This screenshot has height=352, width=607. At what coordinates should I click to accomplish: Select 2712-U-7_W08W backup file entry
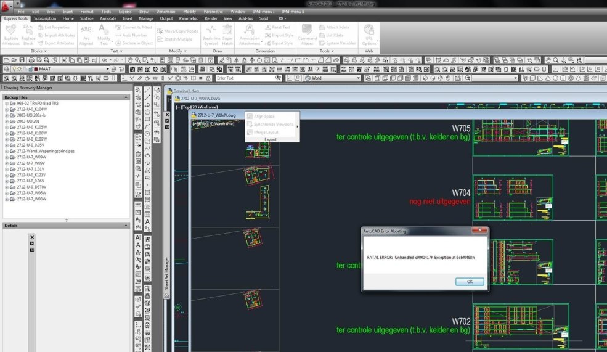pyautogui.click(x=31, y=199)
